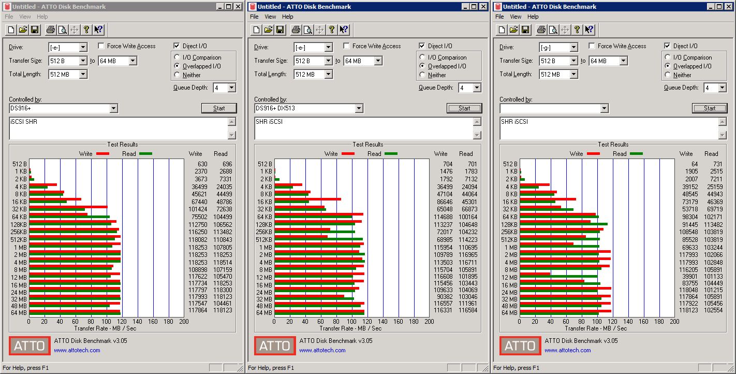This screenshot has width=736, height=374.
Task: Click the context Help pointer icon in left window
Action: (x=98, y=30)
